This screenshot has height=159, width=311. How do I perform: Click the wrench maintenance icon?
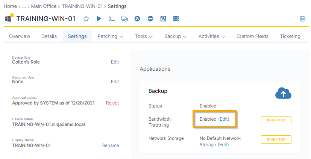(x=137, y=18)
